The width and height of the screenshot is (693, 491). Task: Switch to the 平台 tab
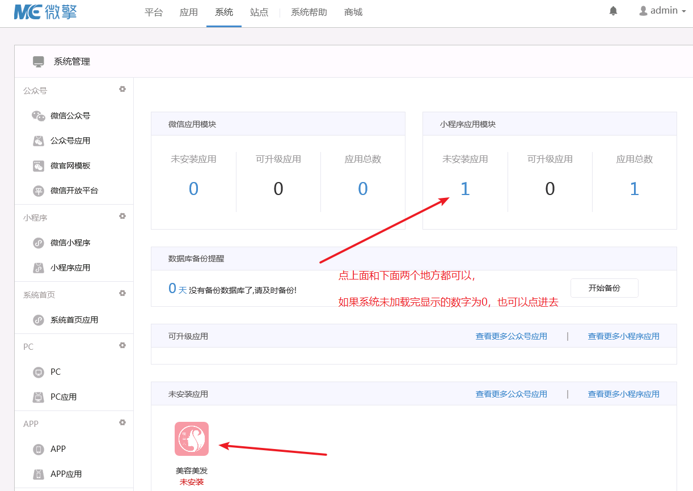tap(154, 12)
